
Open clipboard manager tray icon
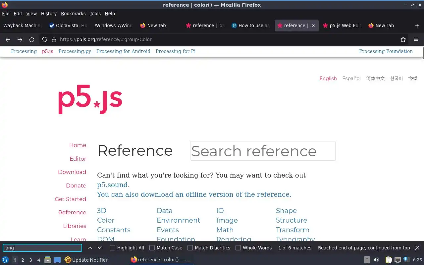point(389,260)
